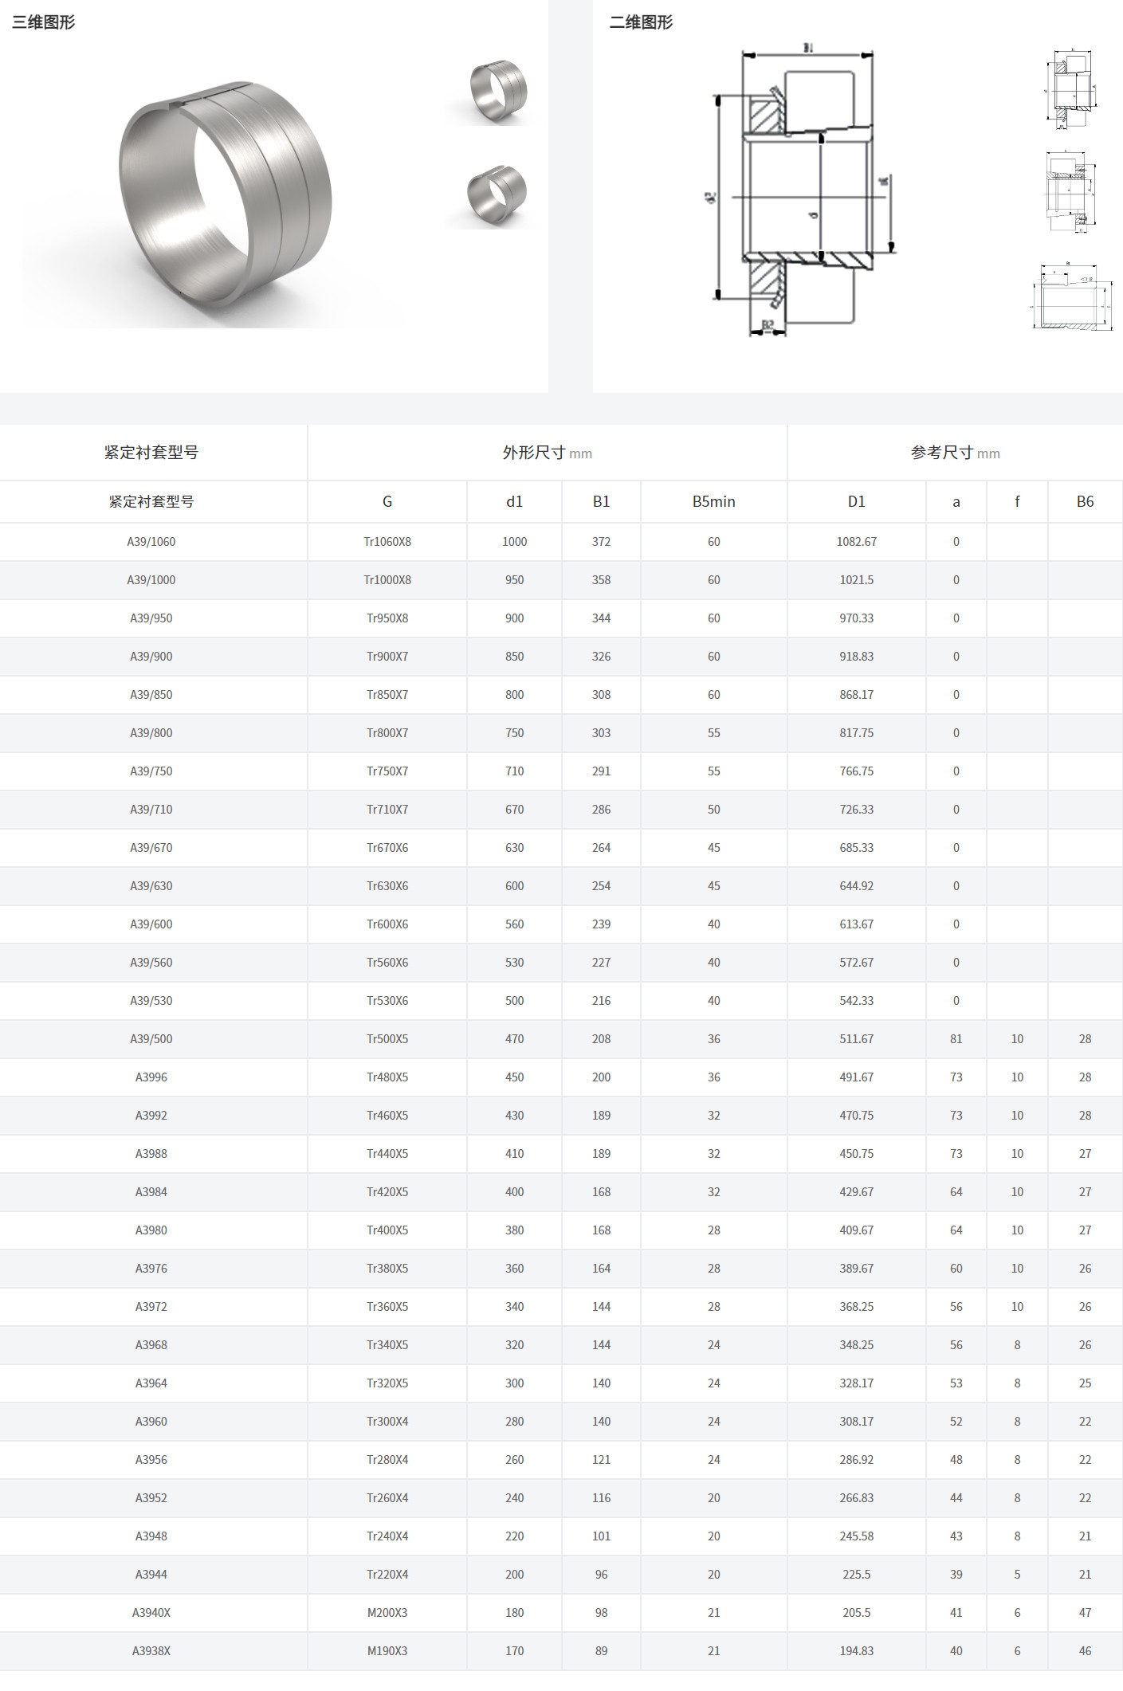Click thread value M190X3

[x=387, y=1651]
